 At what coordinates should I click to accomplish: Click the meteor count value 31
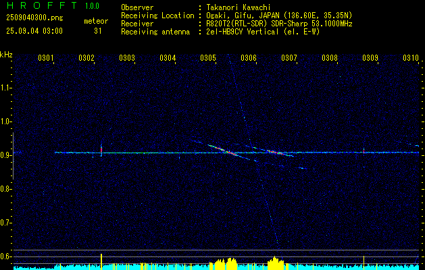click(x=98, y=31)
